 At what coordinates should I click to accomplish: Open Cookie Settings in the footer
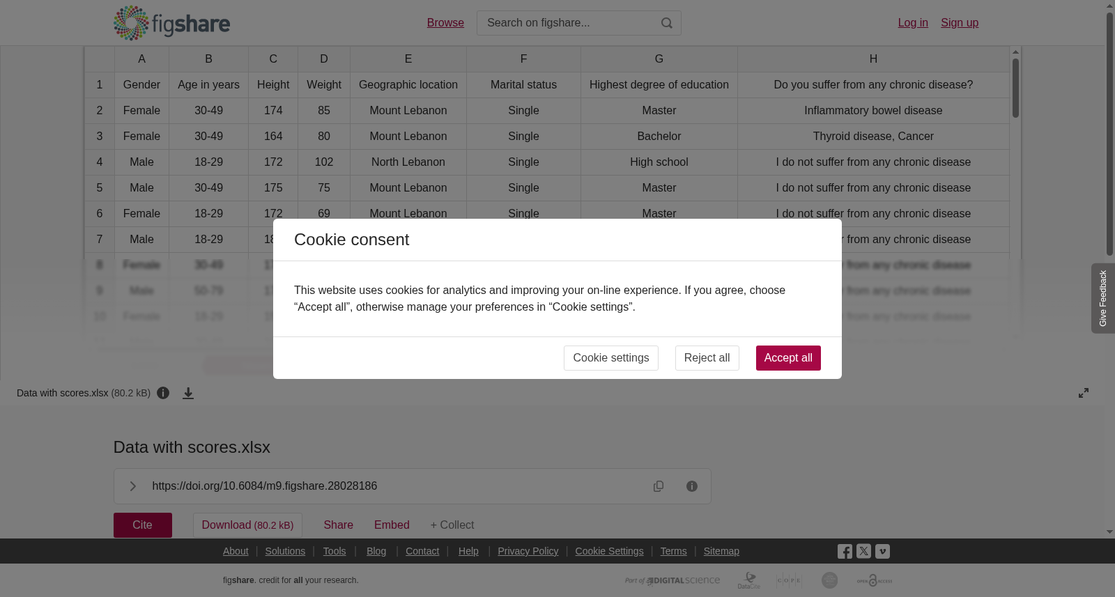[x=609, y=551]
